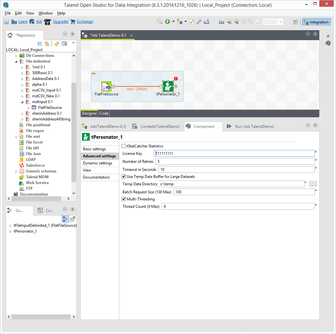Click the wrench icon in the toolbar
336x334 pixels.
(199, 22)
